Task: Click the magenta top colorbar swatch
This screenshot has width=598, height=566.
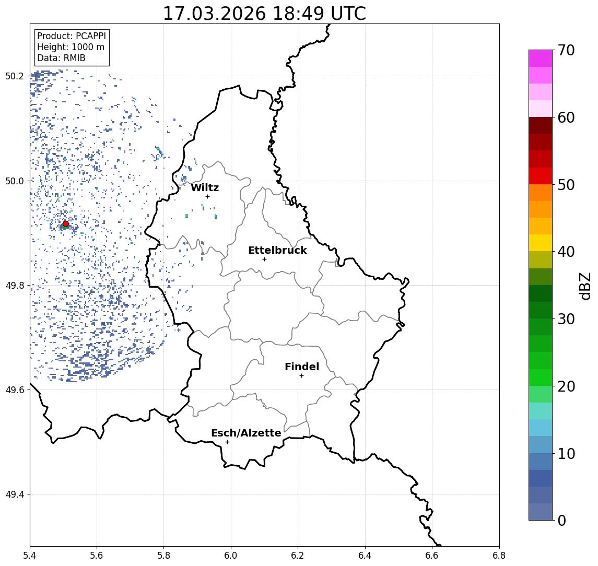Action: [x=541, y=58]
